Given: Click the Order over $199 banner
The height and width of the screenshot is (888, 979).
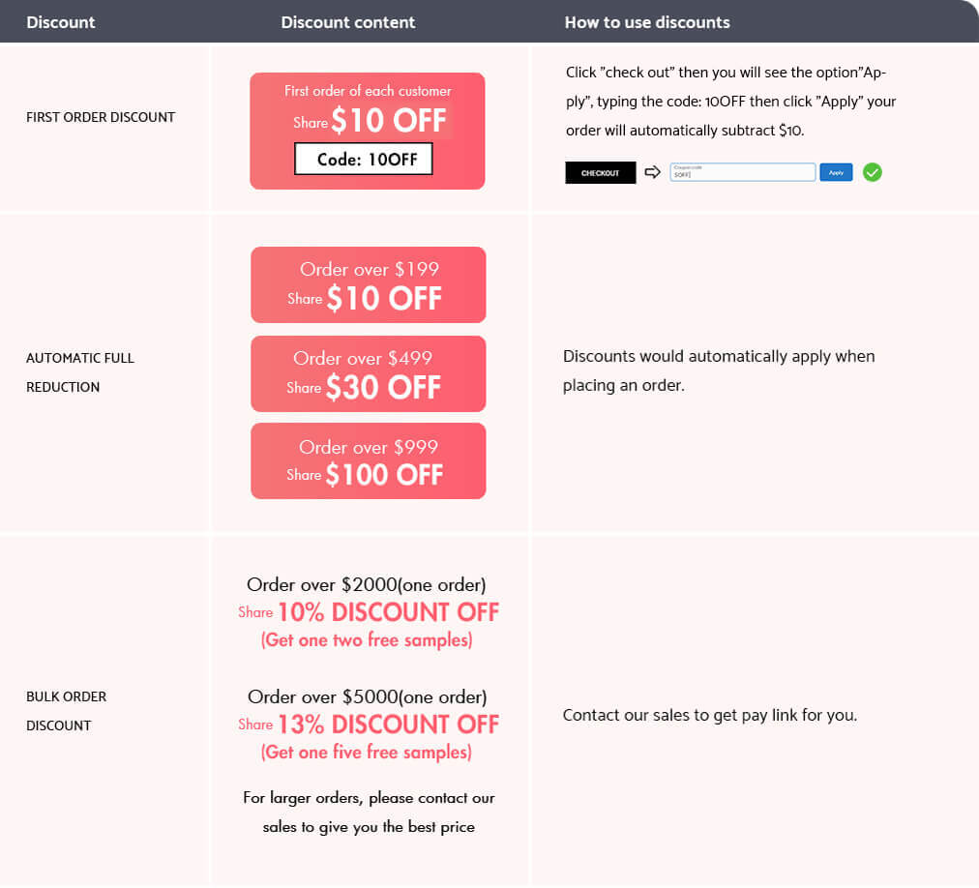Looking at the screenshot, I should coord(369,284).
